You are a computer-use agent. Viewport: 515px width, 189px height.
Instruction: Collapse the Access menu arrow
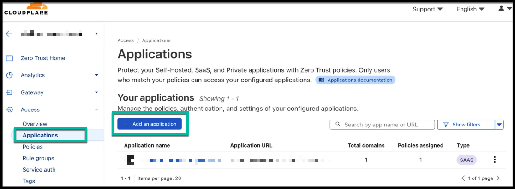click(x=96, y=110)
